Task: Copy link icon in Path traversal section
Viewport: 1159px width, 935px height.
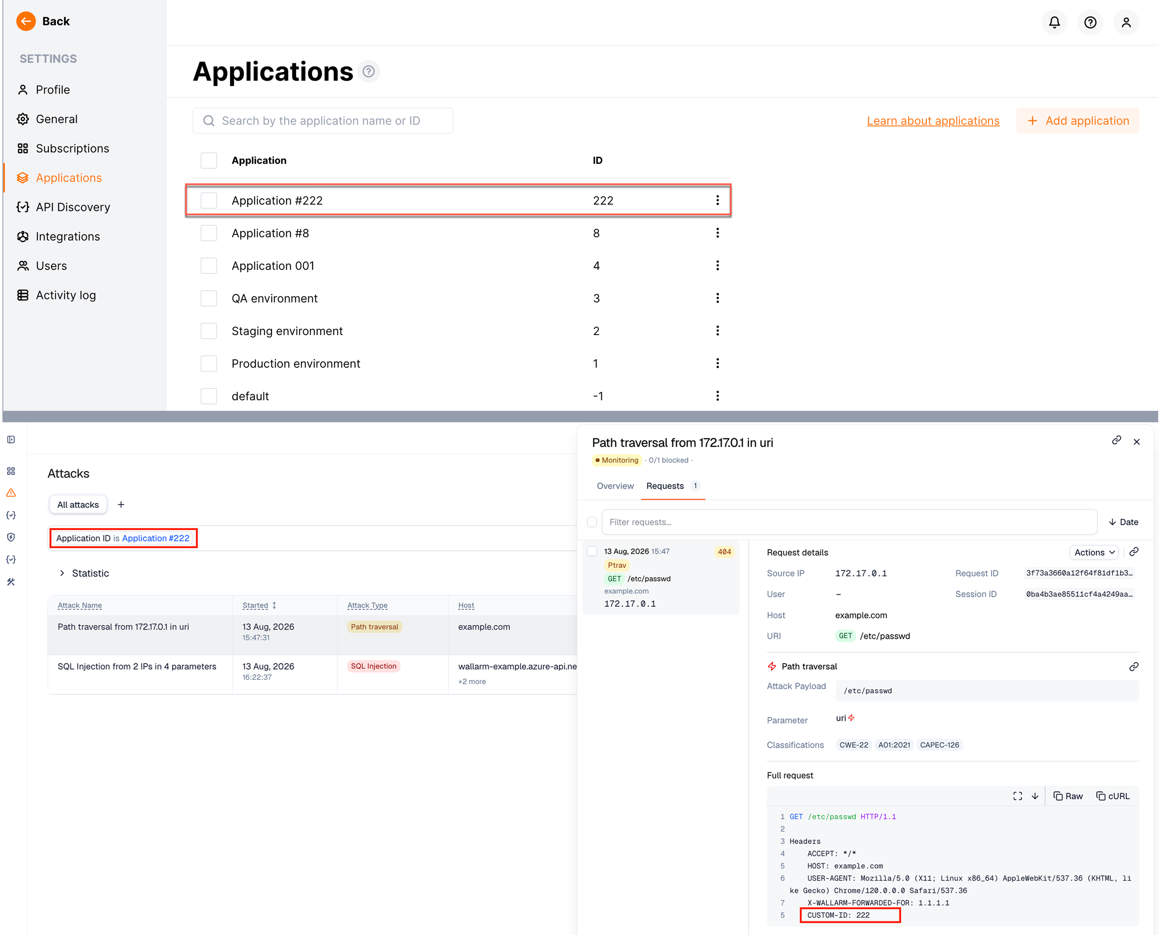Action: point(1134,667)
